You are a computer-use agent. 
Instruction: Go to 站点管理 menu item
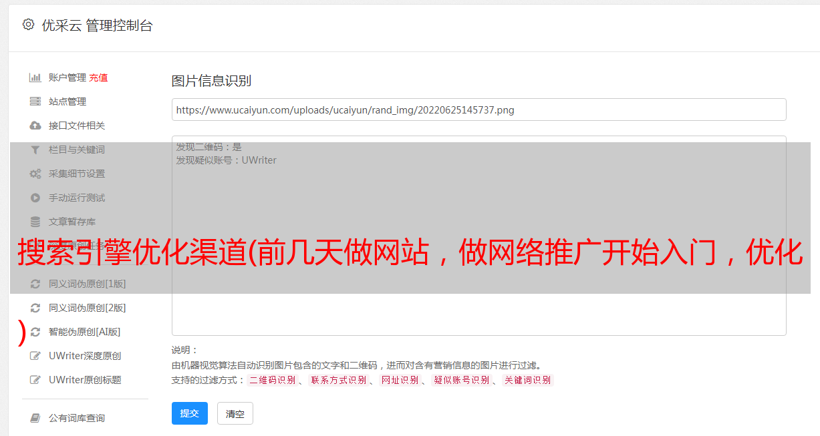point(67,101)
